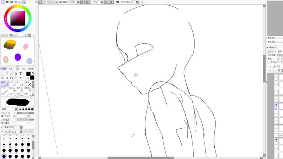Select the Magic Wand tool
Image resolution: width=283 pixels, height=159 pixels.
tap(11, 73)
